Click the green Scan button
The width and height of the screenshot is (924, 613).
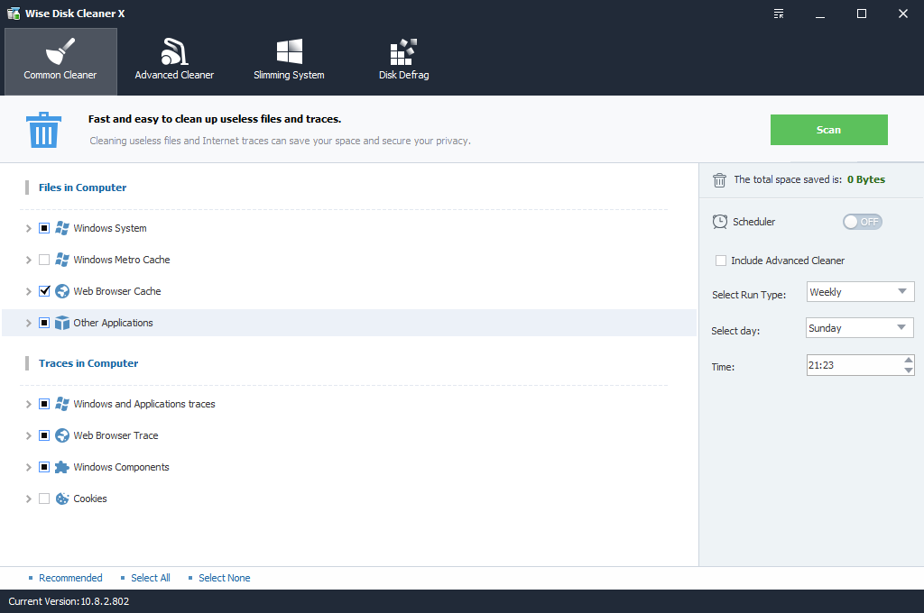click(828, 130)
